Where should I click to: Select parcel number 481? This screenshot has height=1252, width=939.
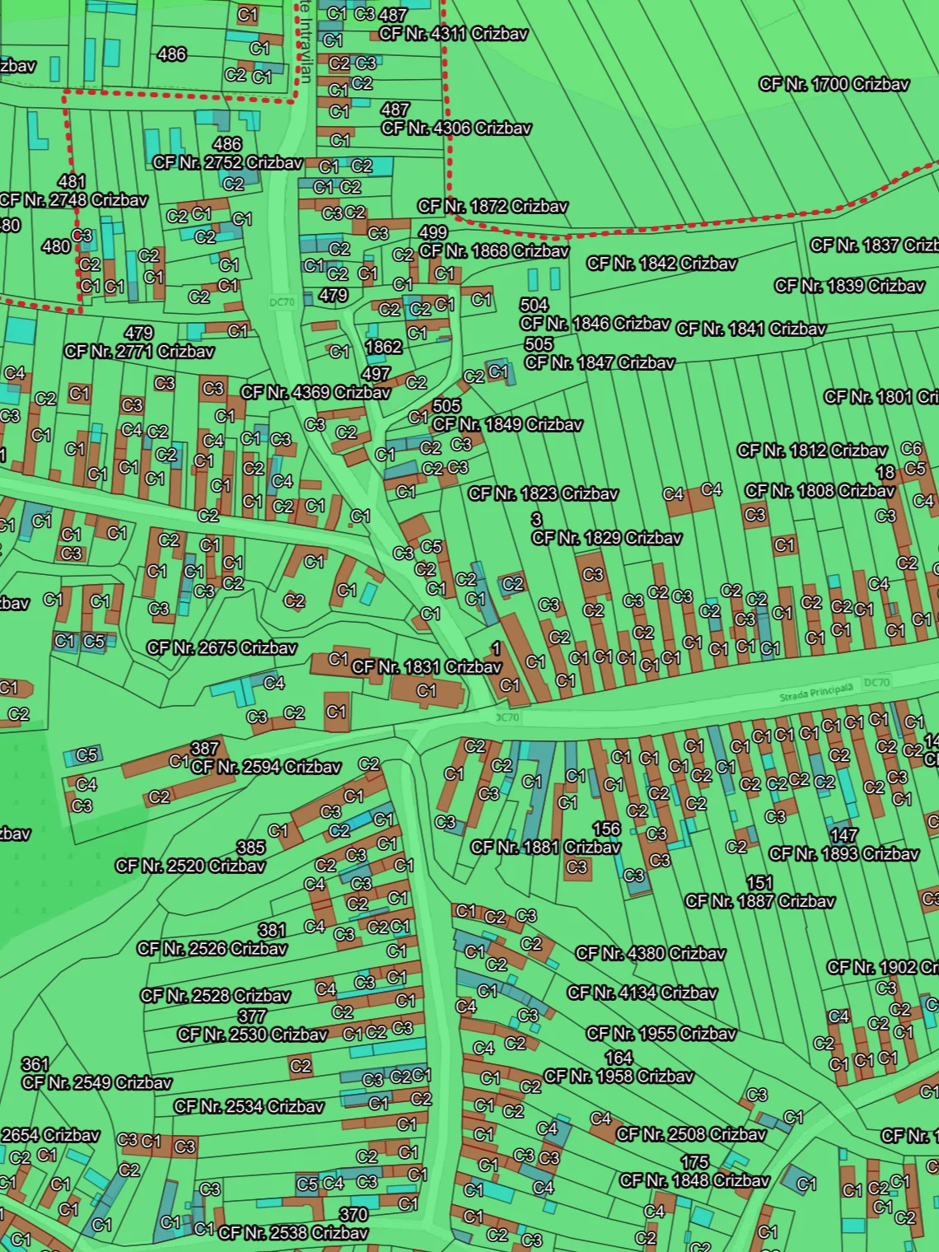[x=72, y=182]
